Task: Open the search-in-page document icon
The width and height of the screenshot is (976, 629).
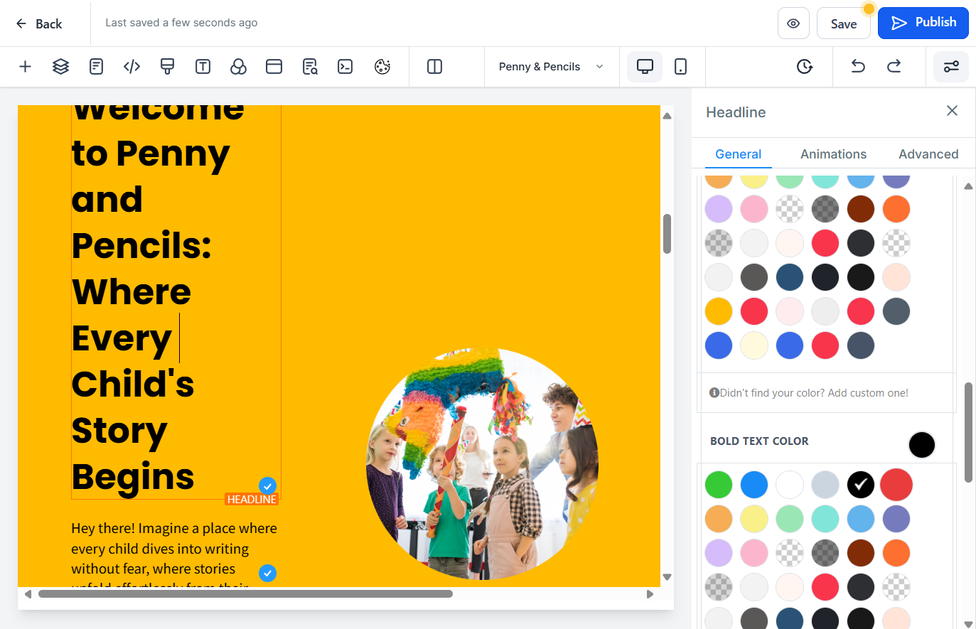Action: 310,67
